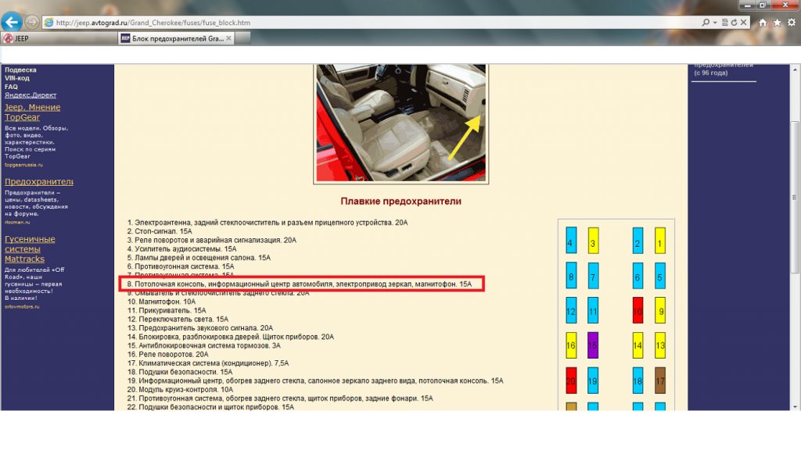The width and height of the screenshot is (801, 450).
Task: Select row 13 'Предохранитель звукового сигнала. 20A'
Action: tap(199, 327)
